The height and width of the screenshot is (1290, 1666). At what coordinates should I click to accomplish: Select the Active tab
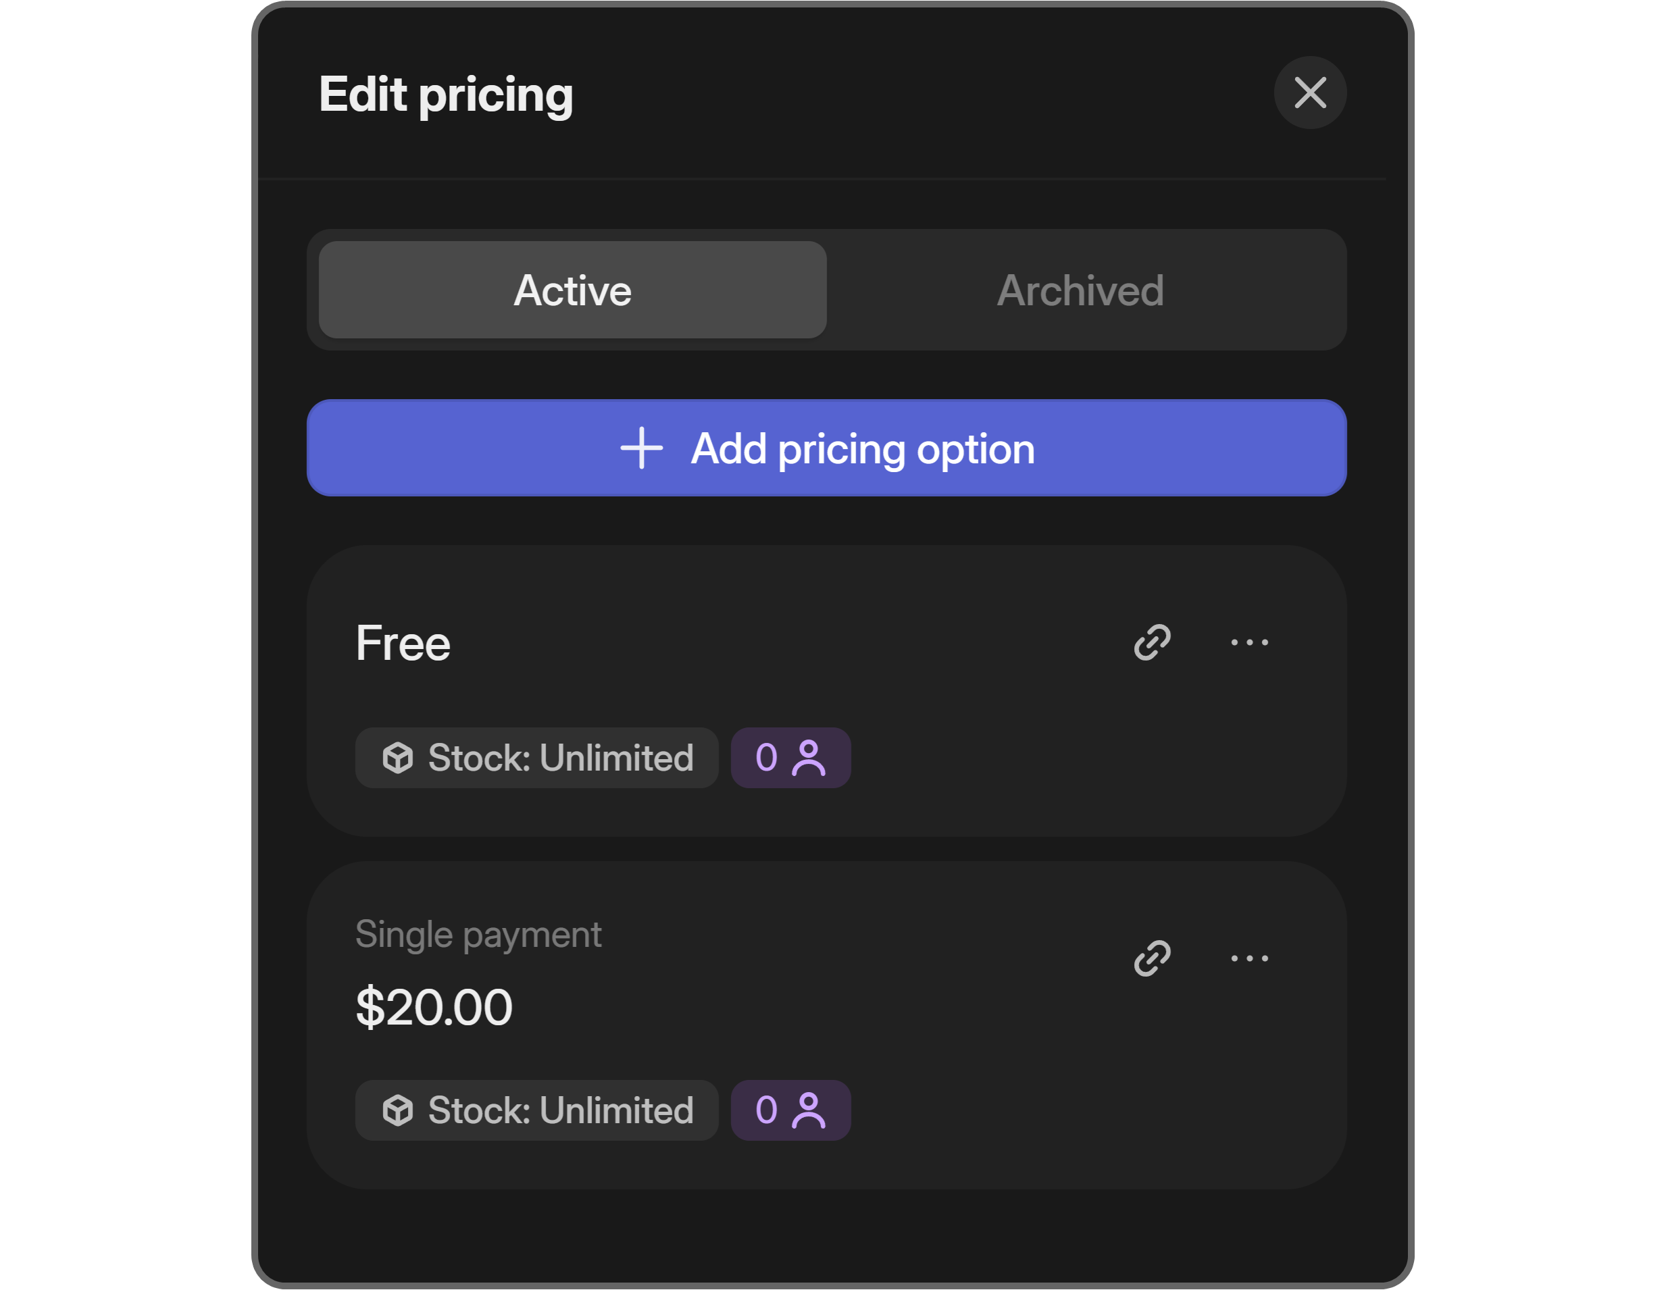[x=572, y=290]
